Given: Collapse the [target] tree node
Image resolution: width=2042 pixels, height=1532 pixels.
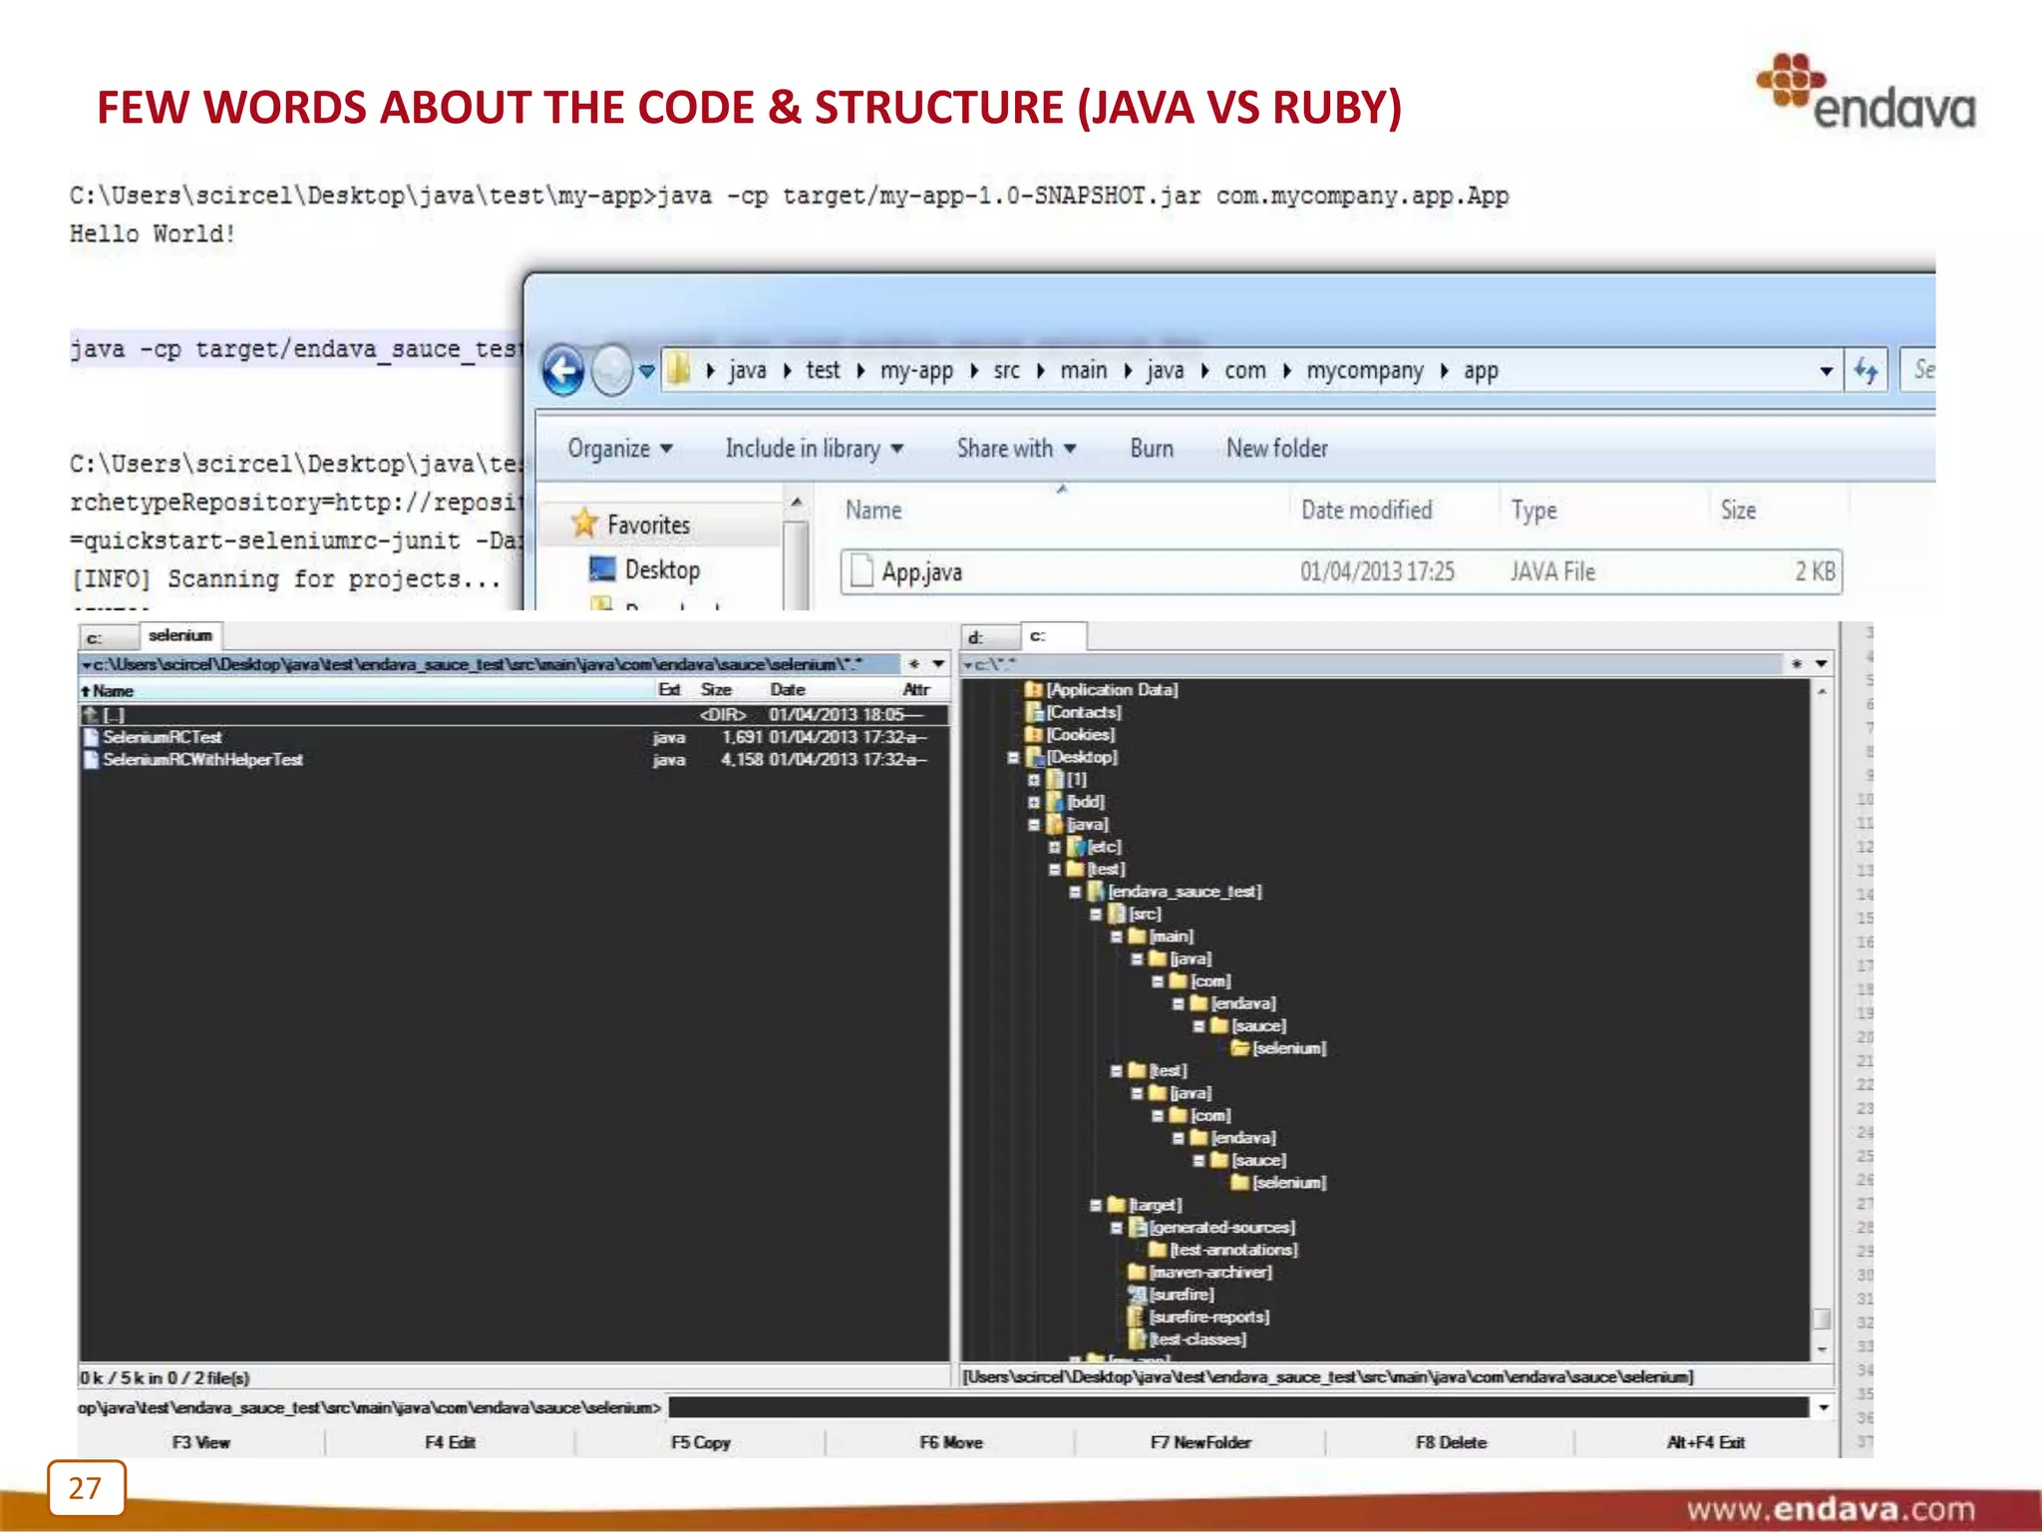Looking at the screenshot, I should pyautogui.click(x=1096, y=1206).
